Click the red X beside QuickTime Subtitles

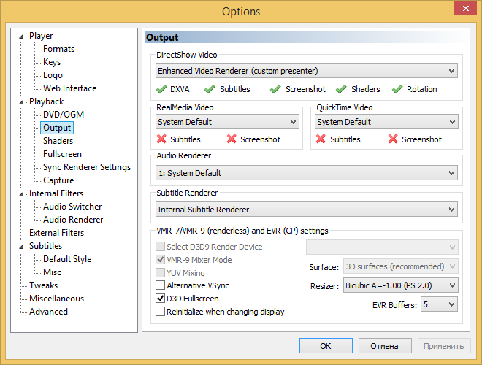(320, 139)
